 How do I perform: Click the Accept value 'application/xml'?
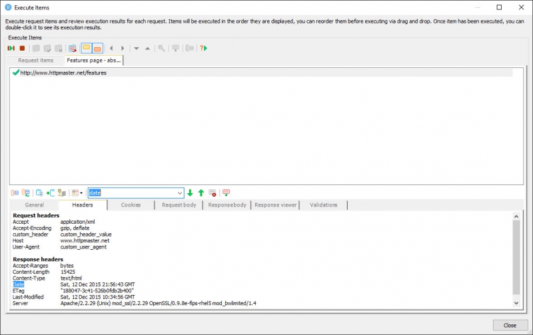pyautogui.click(x=77, y=222)
